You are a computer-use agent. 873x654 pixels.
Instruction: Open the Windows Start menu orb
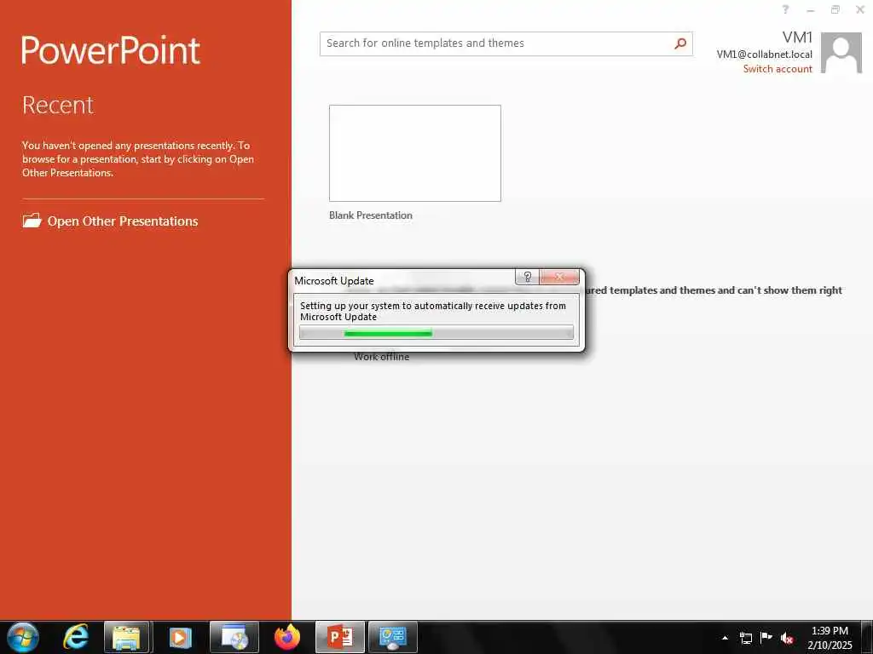22,637
